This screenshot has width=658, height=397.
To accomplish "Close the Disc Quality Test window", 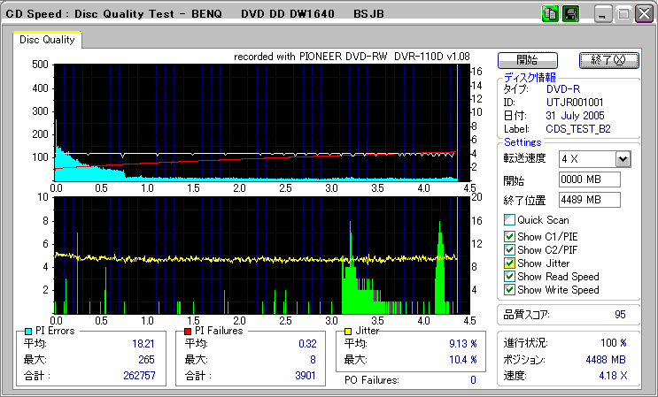I will pyautogui.click(x=644, y=15).
